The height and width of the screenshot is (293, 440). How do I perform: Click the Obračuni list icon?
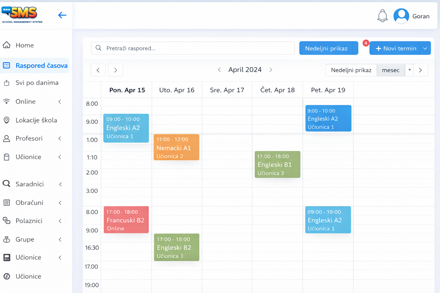pos(6,202)
